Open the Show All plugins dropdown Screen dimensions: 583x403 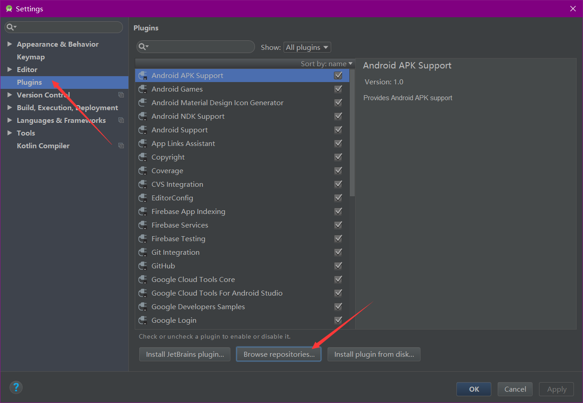pyautogui.click(x=307, y=47)
